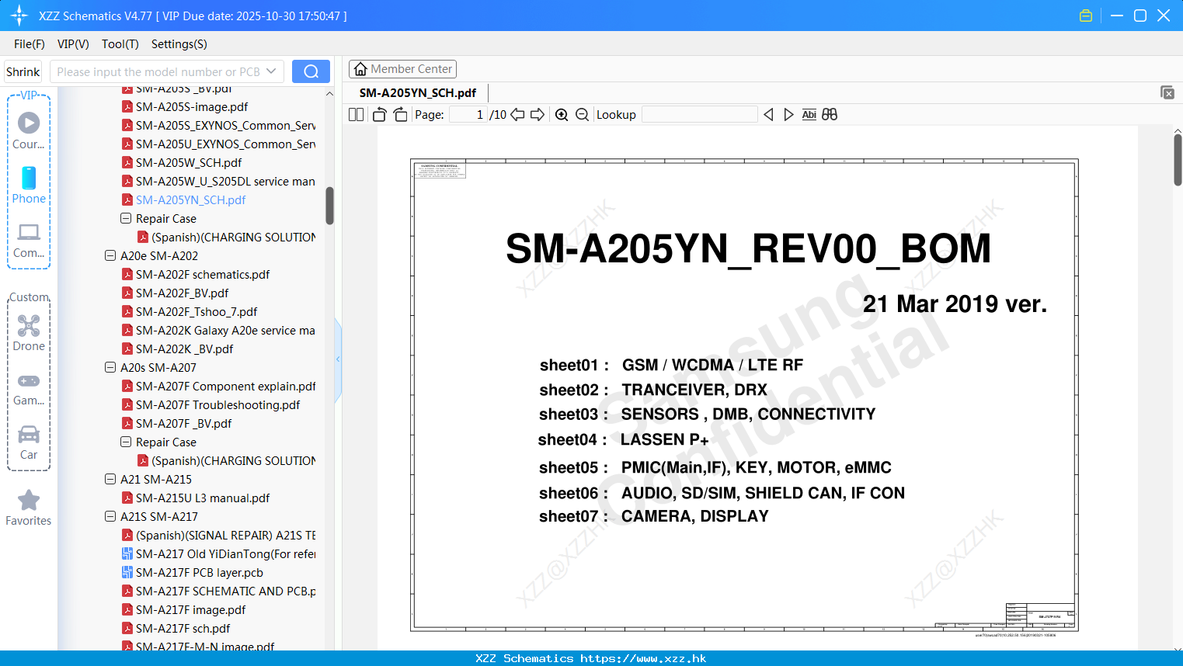1183x666 pixels.
Task: Open SM-A205W_U_S205DL service manual
Action: click(x=225, y=181)
